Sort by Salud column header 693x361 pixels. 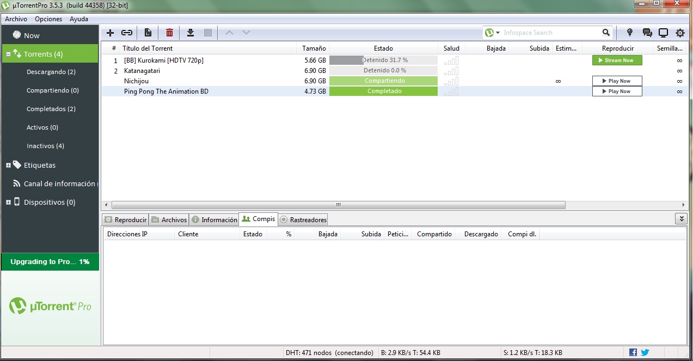[x=451, y=48]
